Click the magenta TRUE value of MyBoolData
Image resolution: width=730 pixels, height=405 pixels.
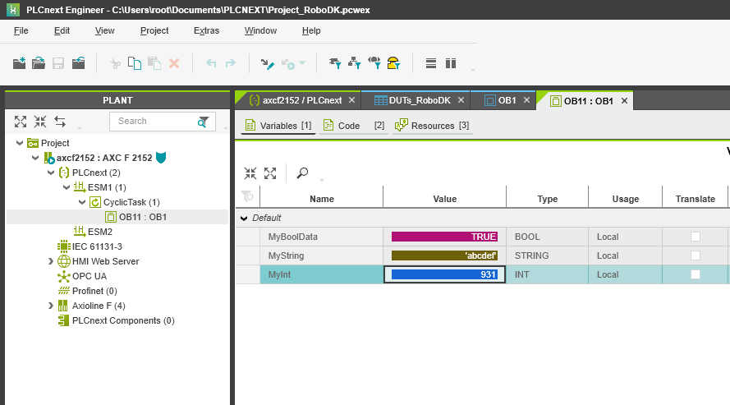pyautogui.click(x=444, y=237)
